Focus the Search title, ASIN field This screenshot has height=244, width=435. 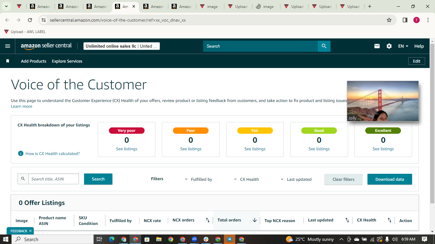[53, 179]
